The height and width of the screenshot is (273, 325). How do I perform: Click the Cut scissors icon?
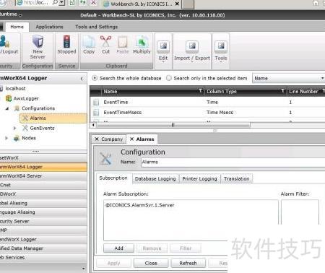(105, 41)
